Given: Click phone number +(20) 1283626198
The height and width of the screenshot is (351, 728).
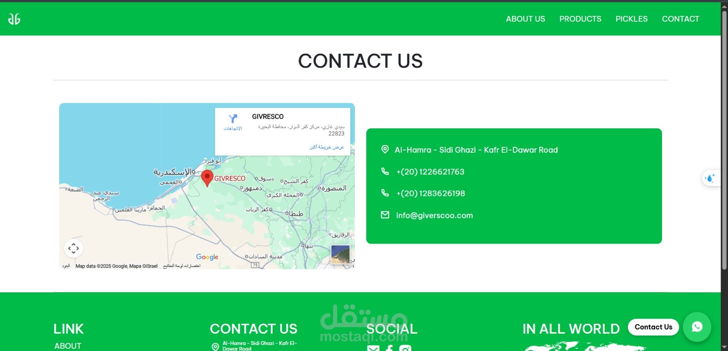Looking at the screenshot, I should pyautogui.click(x=430, y=193).
